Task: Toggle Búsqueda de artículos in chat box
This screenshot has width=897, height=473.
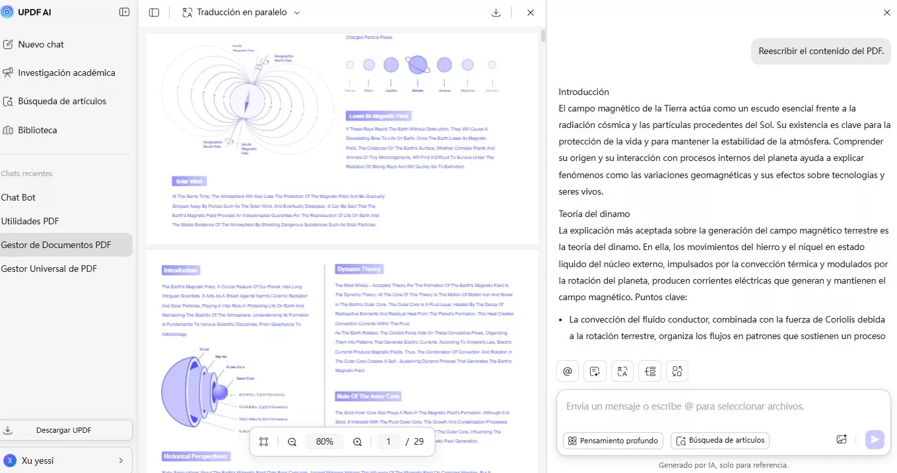Action: tap(720, 441)
